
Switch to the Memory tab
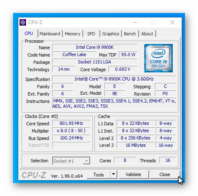(73, 34)
